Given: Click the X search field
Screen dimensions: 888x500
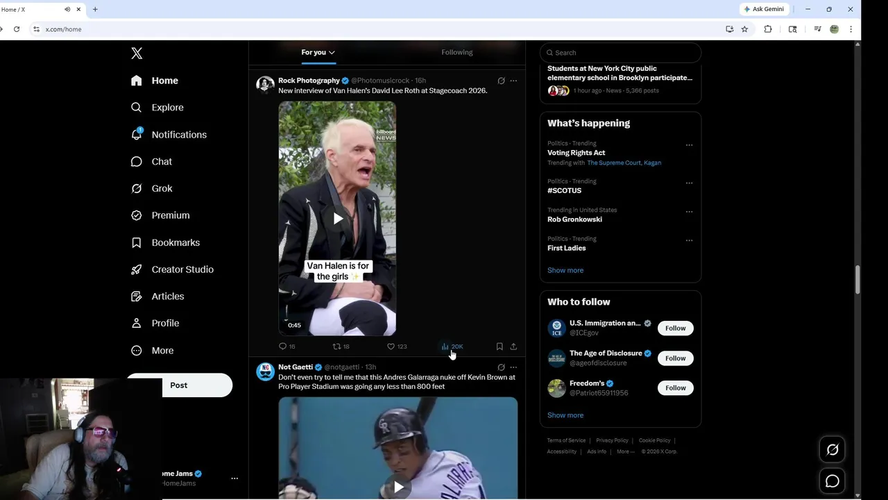Looking at the screenshot, I should (620, 53).
